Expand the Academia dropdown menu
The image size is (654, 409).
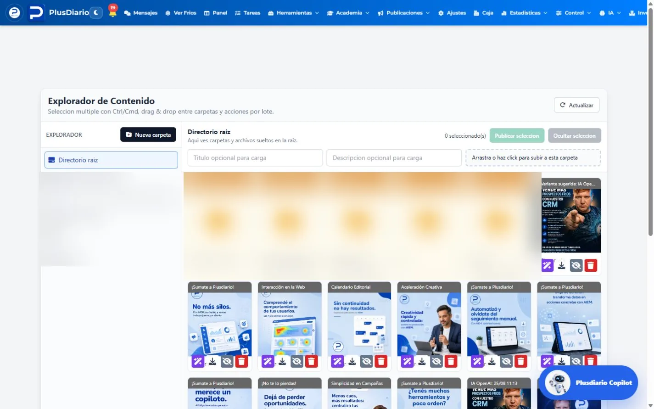[348, 13]
